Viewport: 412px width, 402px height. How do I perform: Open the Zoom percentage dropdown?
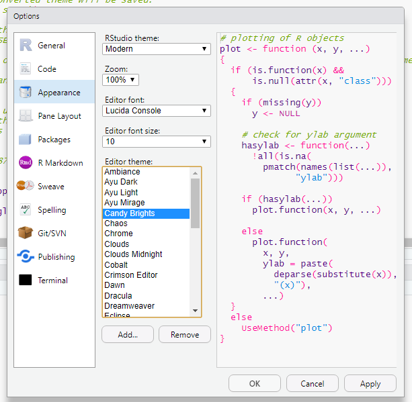click(x=121, y=80)
